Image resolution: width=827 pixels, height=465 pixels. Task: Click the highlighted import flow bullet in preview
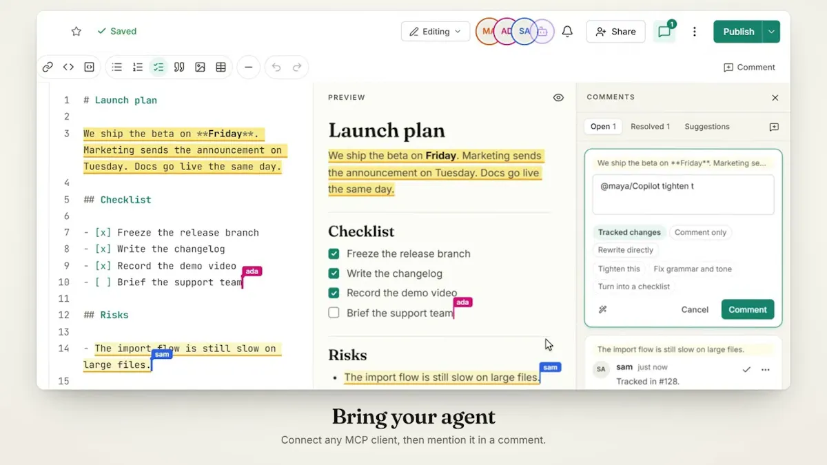[x=442, y=378]
